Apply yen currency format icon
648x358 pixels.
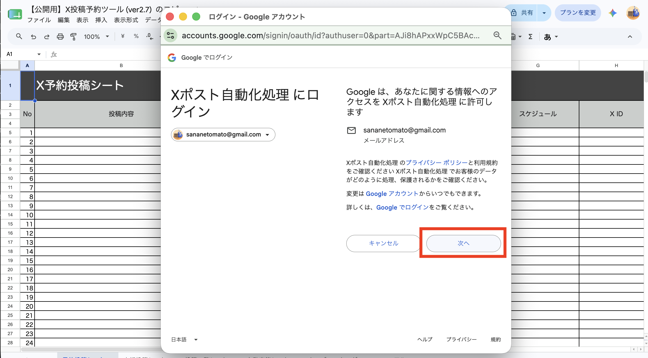123,36
